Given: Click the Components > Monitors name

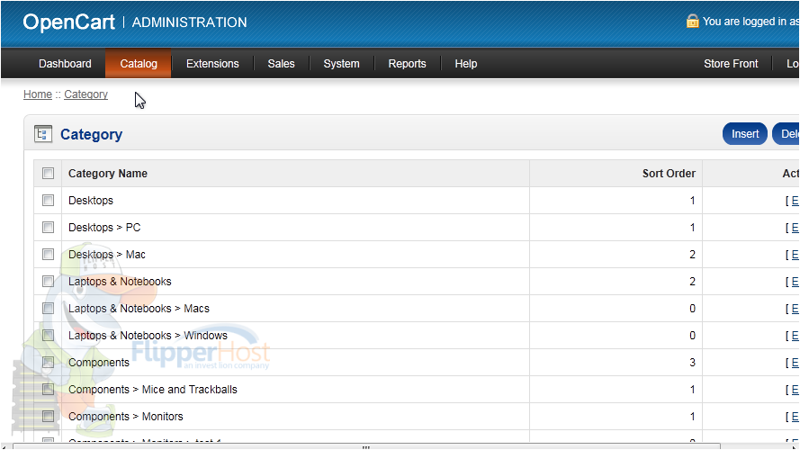Looking at the screenshot, I should [x=125, y=417].
